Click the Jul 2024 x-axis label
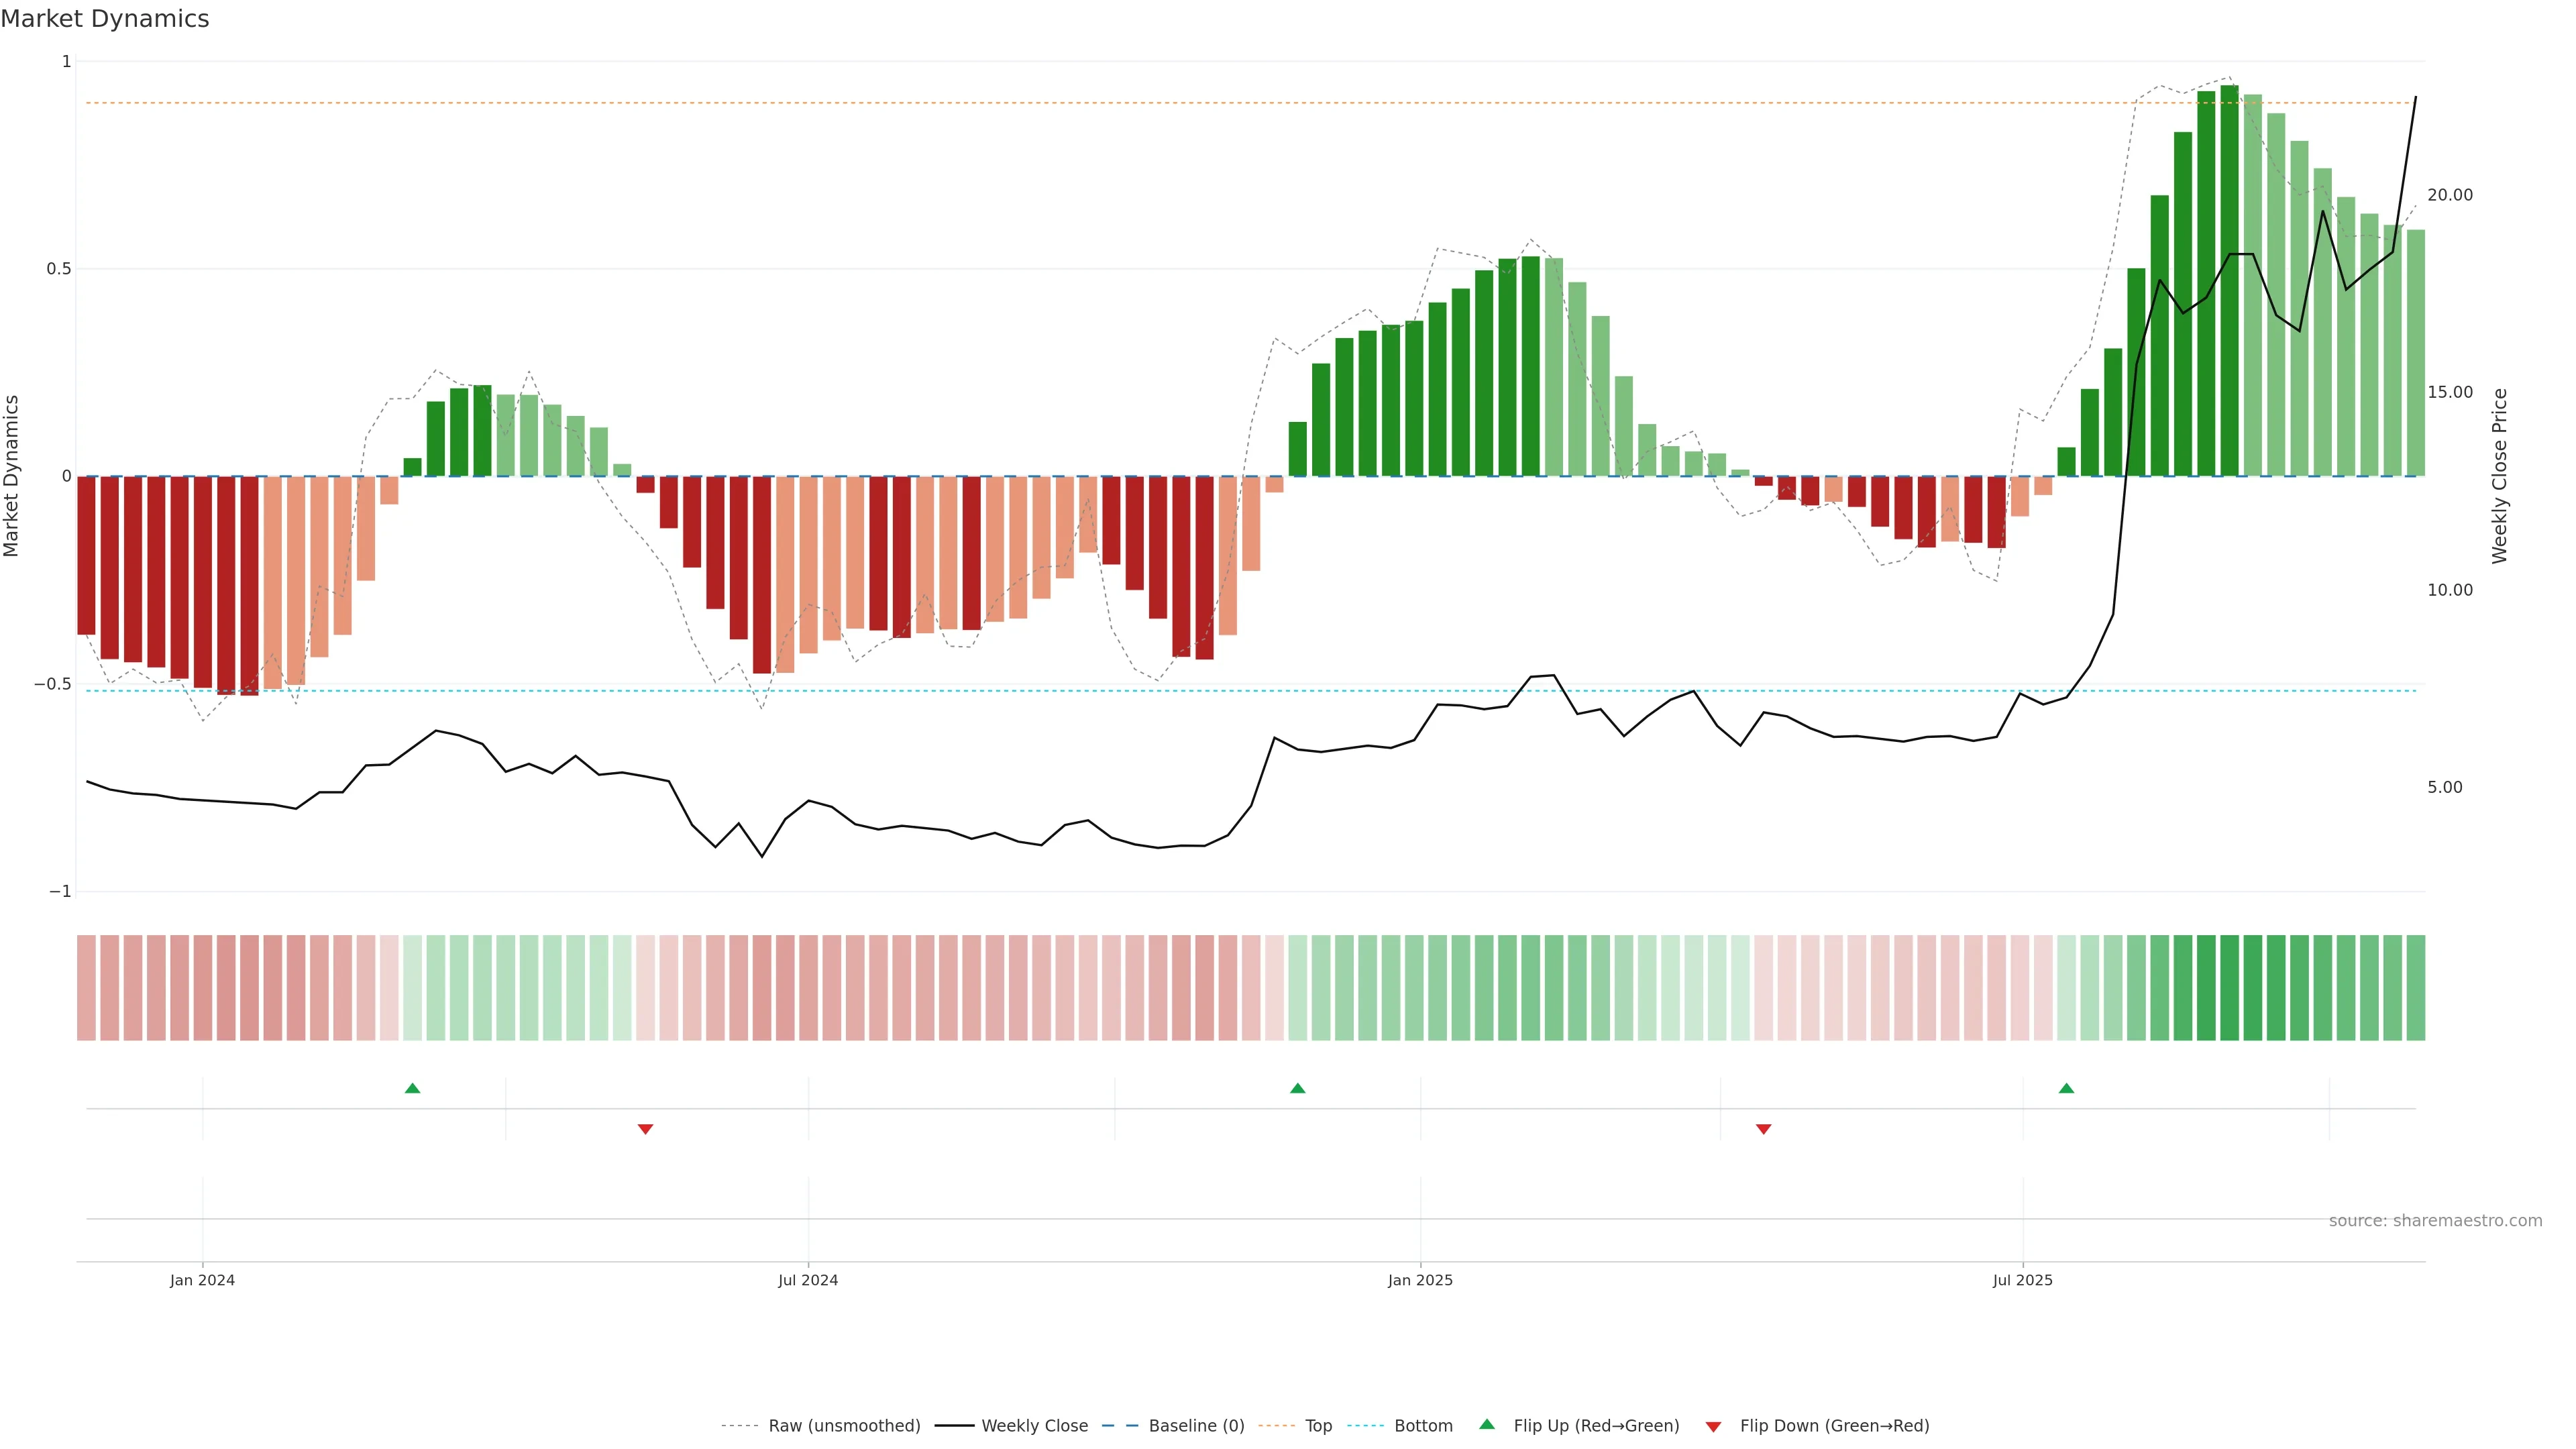 [x=808, y=1280]
